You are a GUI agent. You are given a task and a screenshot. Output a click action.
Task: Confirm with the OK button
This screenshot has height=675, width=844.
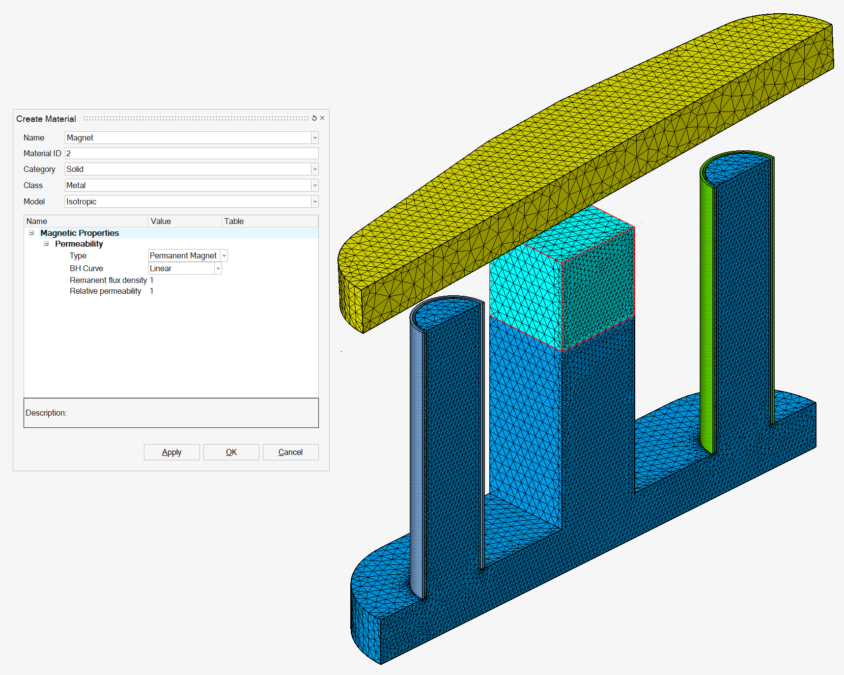231,452
